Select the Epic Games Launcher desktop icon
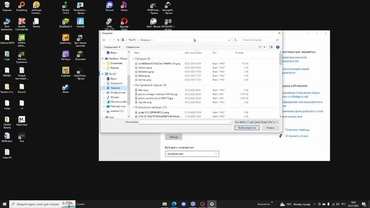The width and height of the screenshot is (370, 208). (80, 40)
